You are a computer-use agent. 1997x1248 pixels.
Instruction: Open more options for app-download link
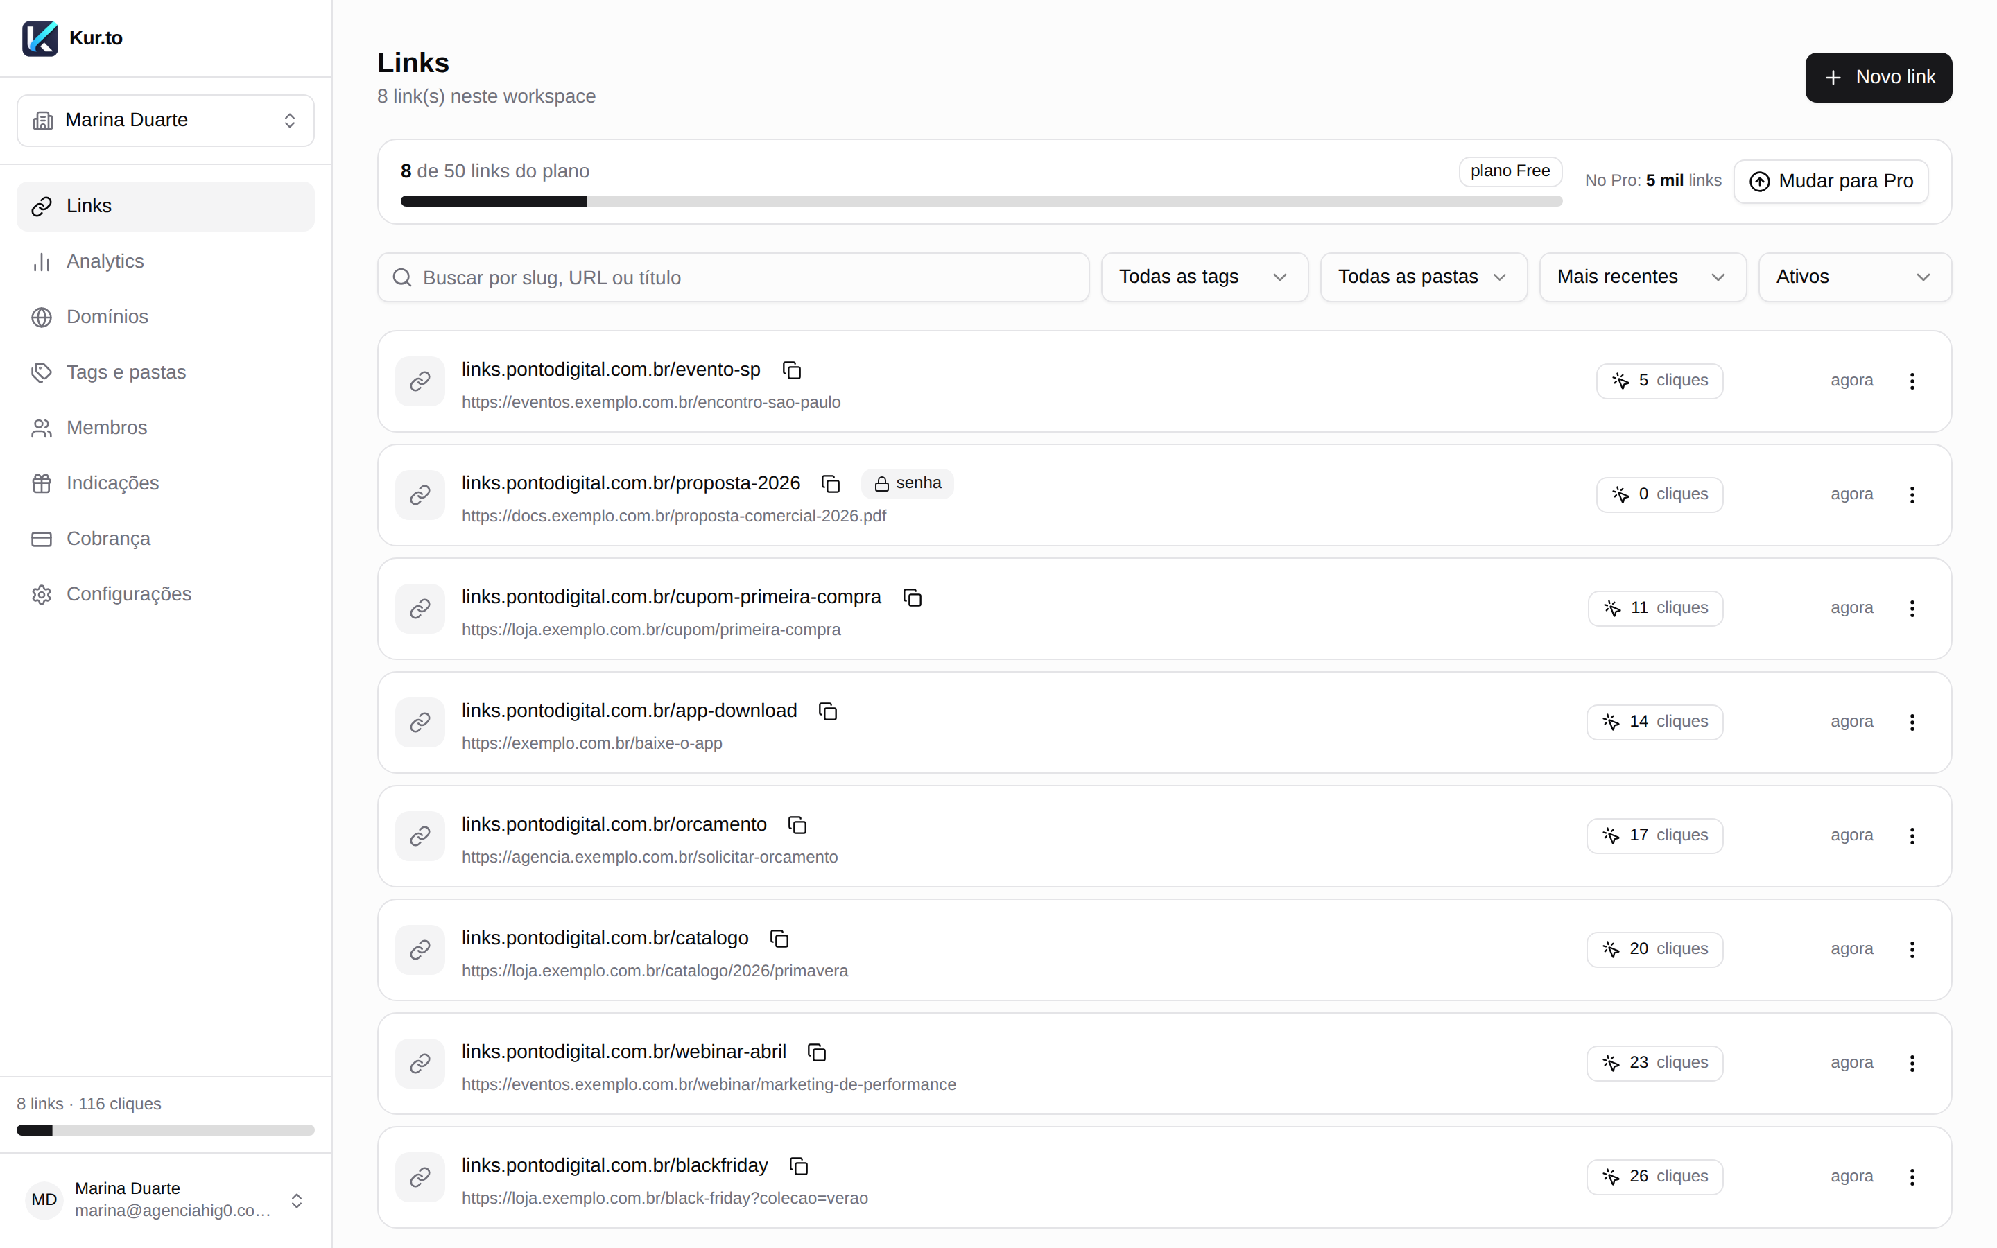[x=1912, y=723]
